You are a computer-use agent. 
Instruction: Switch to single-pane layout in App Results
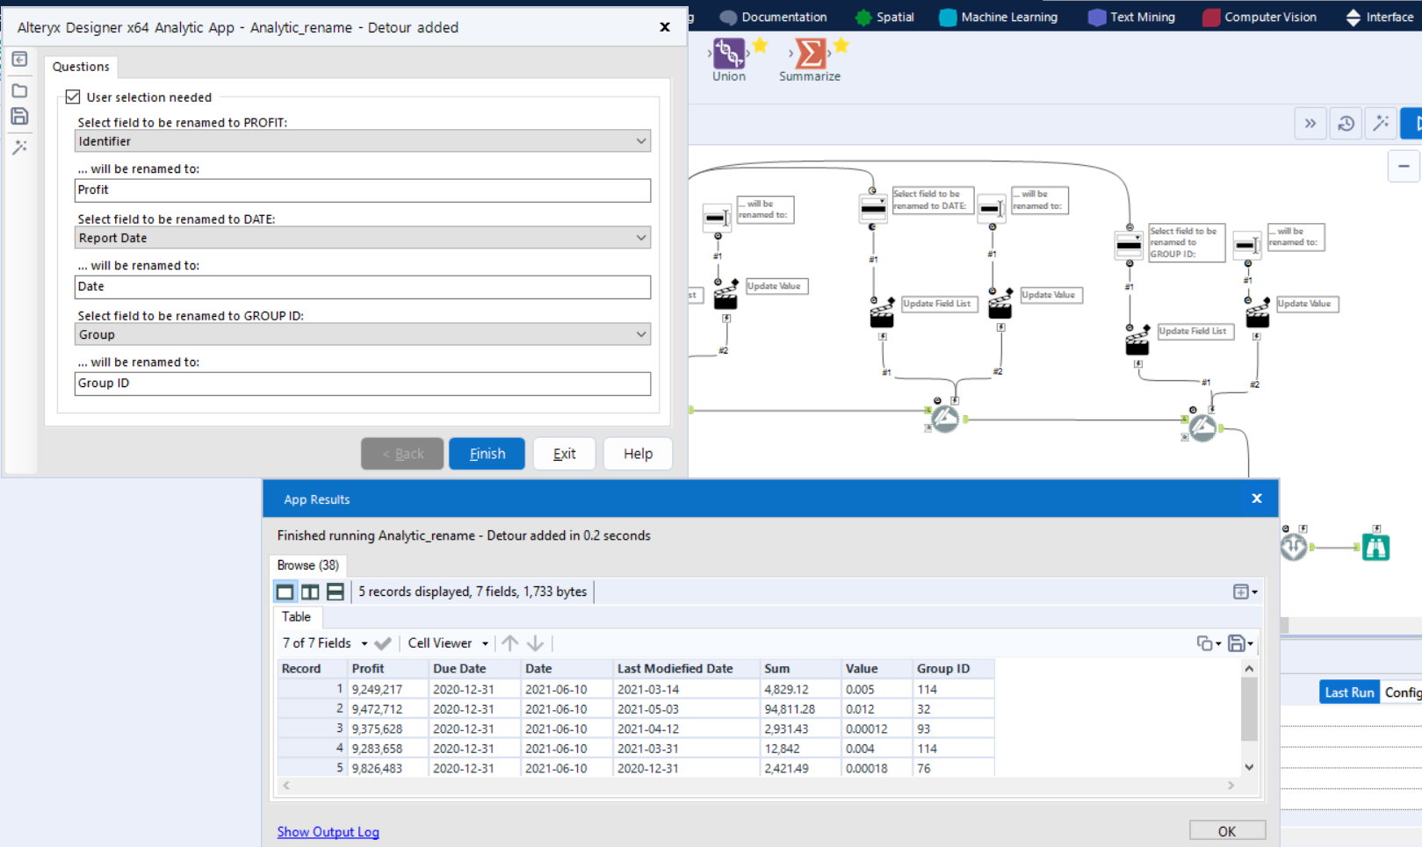click(285, 592)
